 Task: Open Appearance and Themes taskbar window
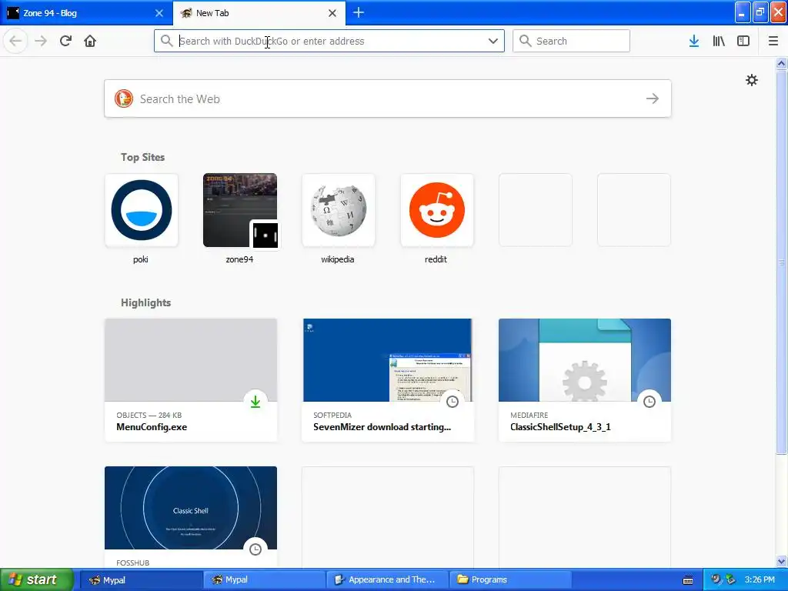tap(387, 580)
